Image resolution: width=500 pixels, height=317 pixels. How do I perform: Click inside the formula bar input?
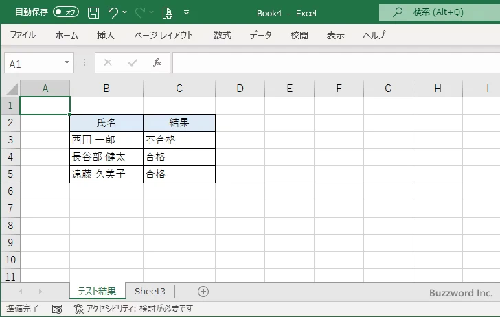click(x=336, y=63)
